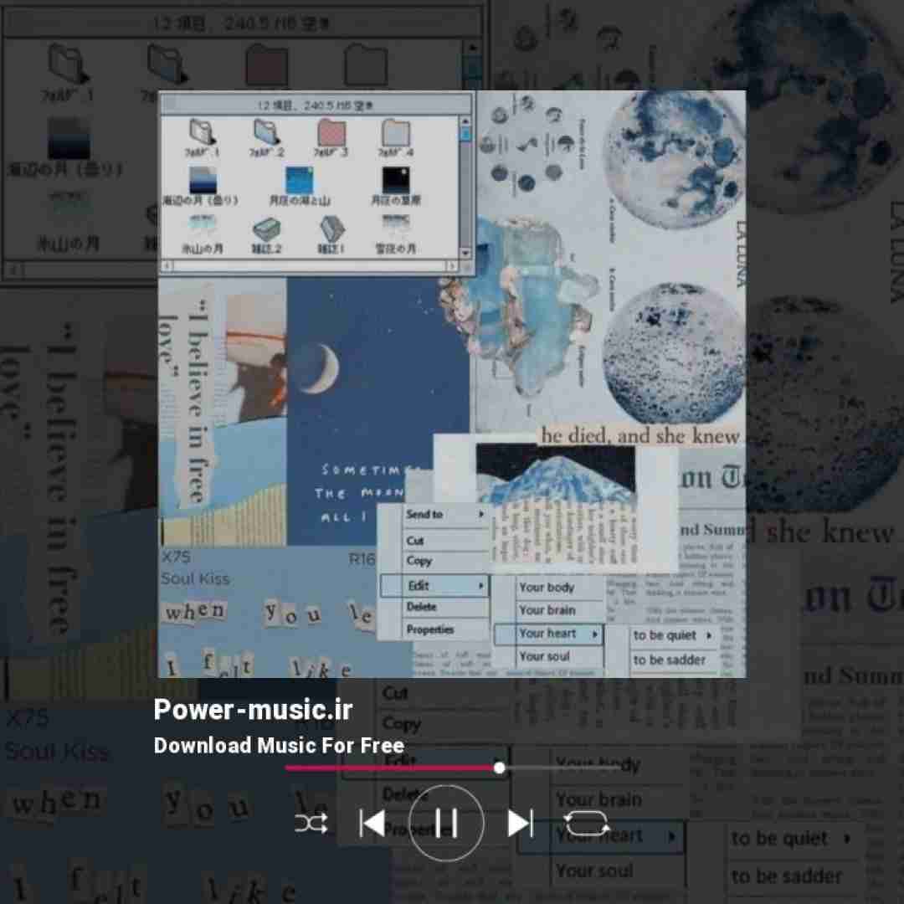This screenshot has width=904, height=904.
Task: Select Your brain in the cover art submenu
Action: (547, 610)
